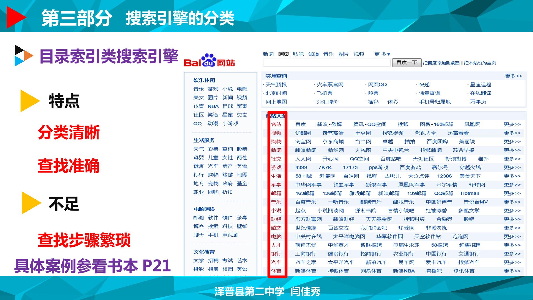This screenshot has height=300, width=533.
Task: Open the 中关村在线 link
Action: (308, 236)
